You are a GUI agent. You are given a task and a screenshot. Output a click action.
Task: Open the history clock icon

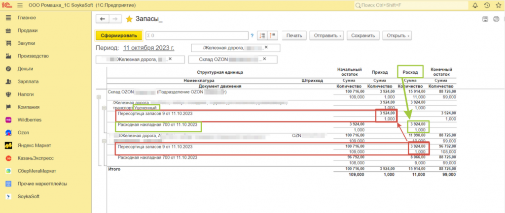(x=487, y=5)
